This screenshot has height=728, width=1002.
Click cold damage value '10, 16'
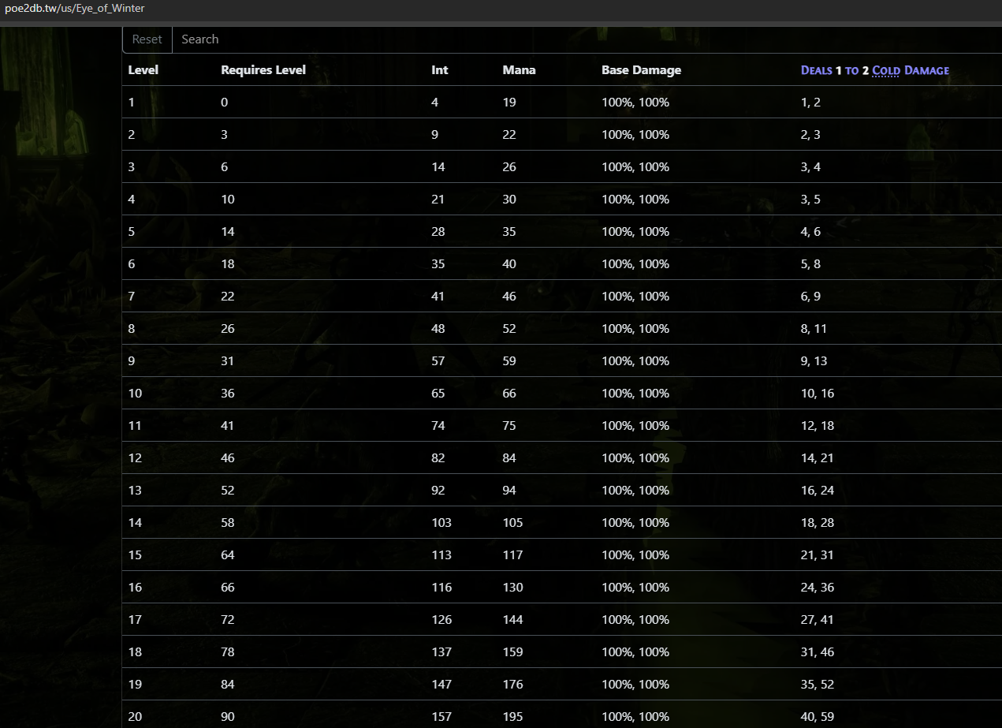[818, 394]
